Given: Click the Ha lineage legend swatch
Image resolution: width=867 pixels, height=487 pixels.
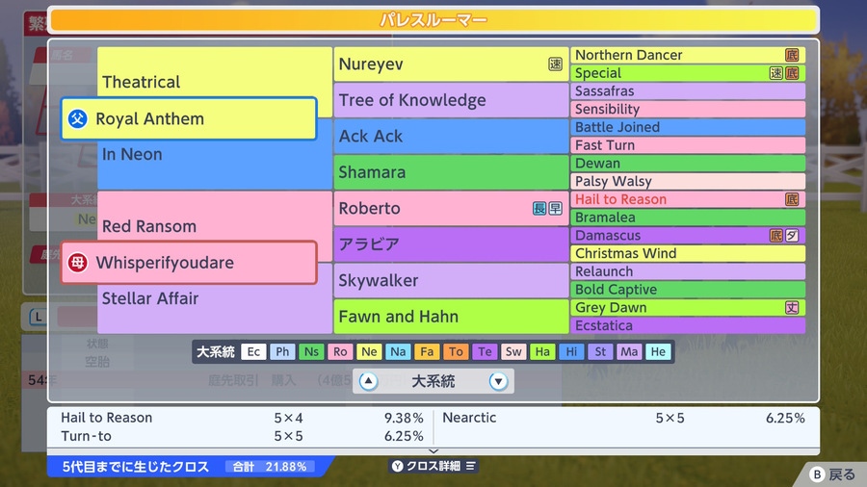Looking at the screenshot, I should 542,351.
